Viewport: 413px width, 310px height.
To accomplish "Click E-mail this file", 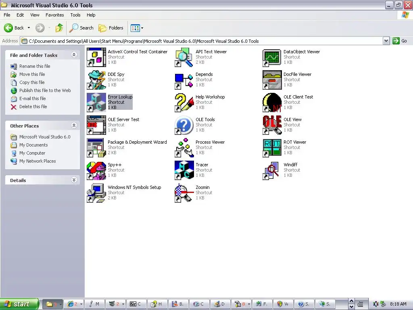I will [32, 98].
